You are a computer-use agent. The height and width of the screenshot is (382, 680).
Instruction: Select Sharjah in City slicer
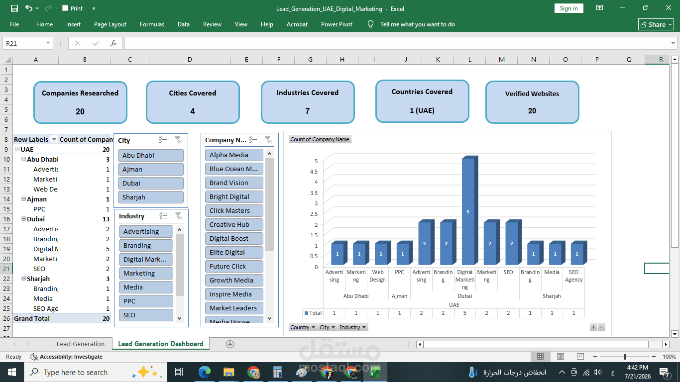point(150,197)
